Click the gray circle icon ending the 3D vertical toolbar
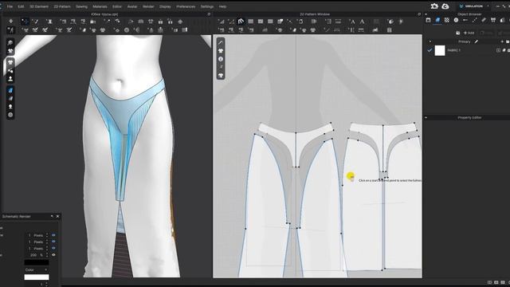The height and width of the screenshot is (287, 510). pyautogui.click(x=10, y=115)
